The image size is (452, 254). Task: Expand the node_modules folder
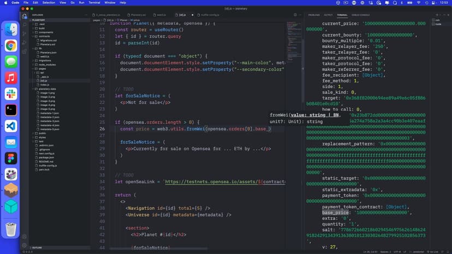47,64
